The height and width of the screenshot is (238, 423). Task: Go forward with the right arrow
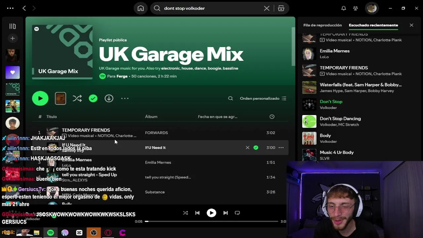34,8
